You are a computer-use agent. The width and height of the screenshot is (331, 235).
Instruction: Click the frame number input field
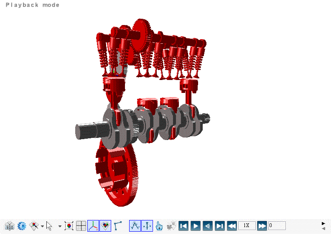tap(277, 226)
